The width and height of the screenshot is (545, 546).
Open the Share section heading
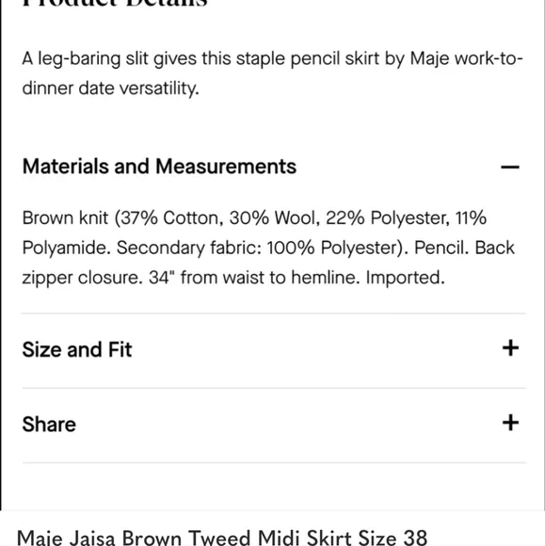[x=49, y=425]
